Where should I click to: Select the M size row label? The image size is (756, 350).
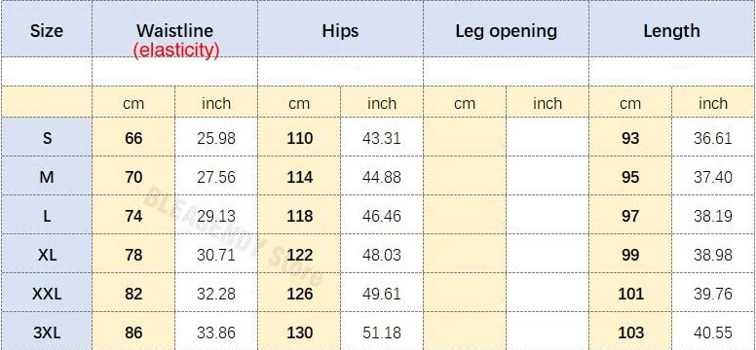click(47, 178)
